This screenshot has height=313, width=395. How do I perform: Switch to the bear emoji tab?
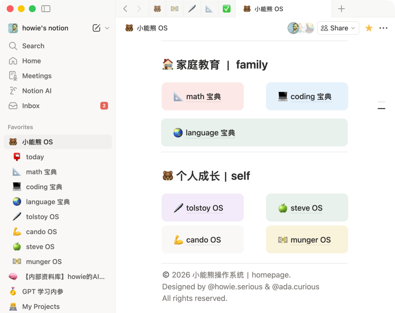point(157,9)
